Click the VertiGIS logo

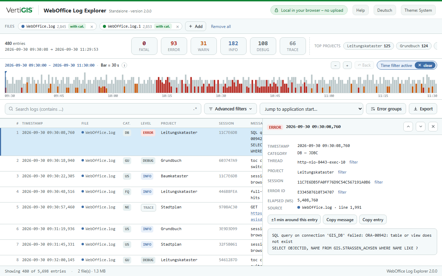(20, 10)
